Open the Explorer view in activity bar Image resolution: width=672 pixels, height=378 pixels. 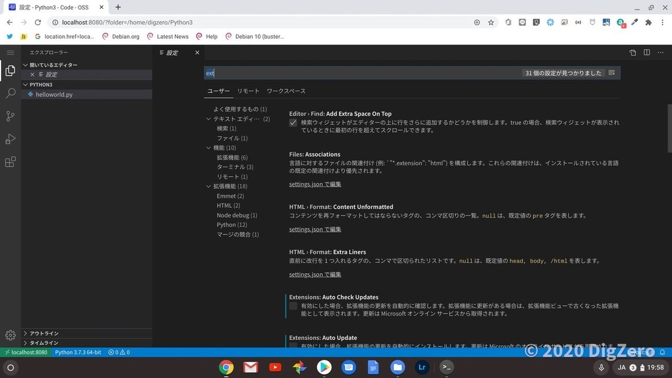click(x=10, y=71)
